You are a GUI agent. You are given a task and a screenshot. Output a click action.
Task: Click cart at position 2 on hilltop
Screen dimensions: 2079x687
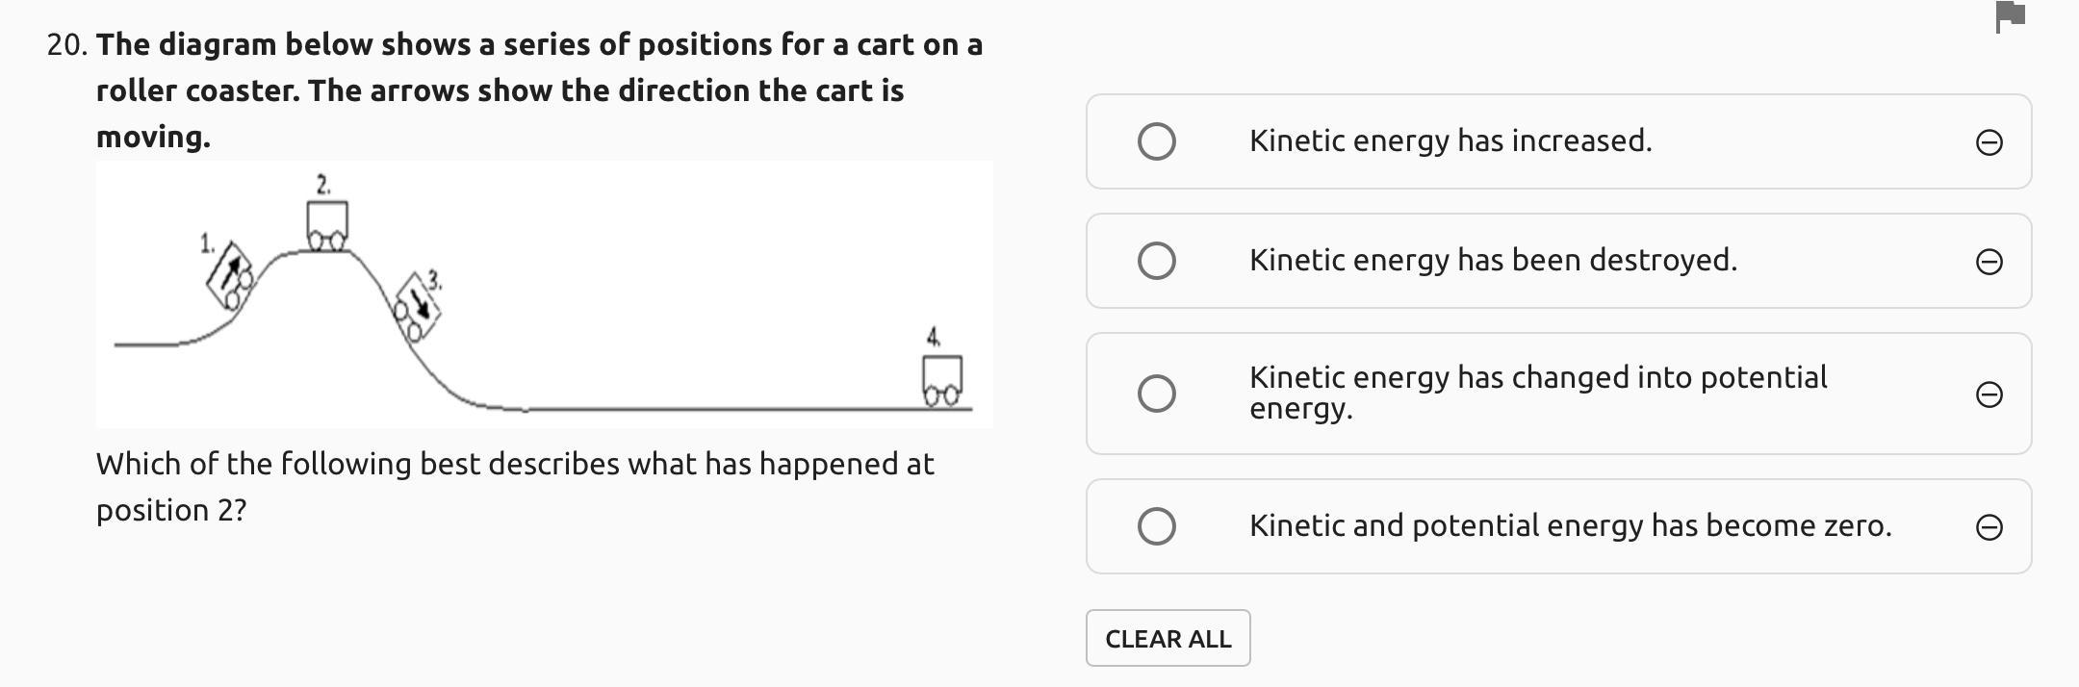click(327, 225)
